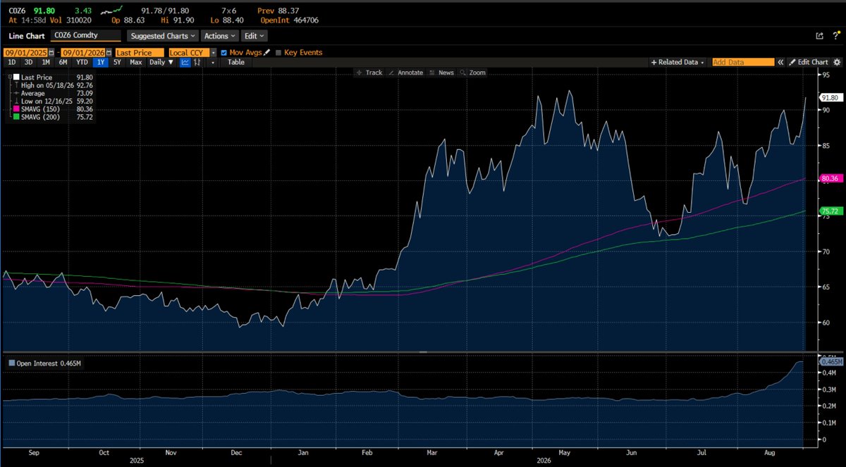Viewport: 846px width, 467px height.
Task: Switch to Table view
Action: pos(236,62)
